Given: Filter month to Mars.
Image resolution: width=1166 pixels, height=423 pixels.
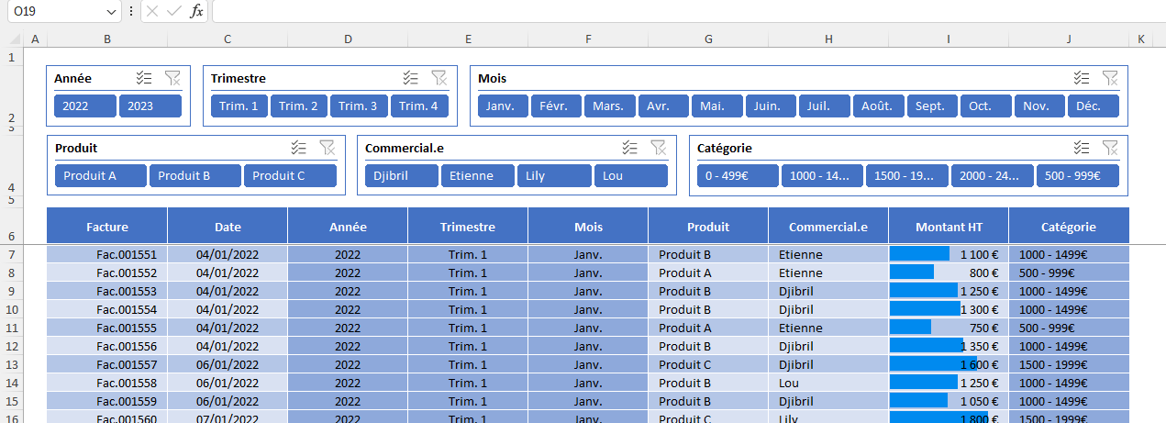Looking at the screenshot, I should coord(610,106).
